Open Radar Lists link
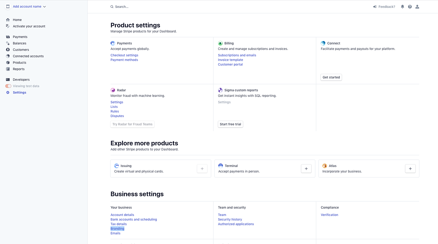The image size is (438, 244). [x=114, y=107]
